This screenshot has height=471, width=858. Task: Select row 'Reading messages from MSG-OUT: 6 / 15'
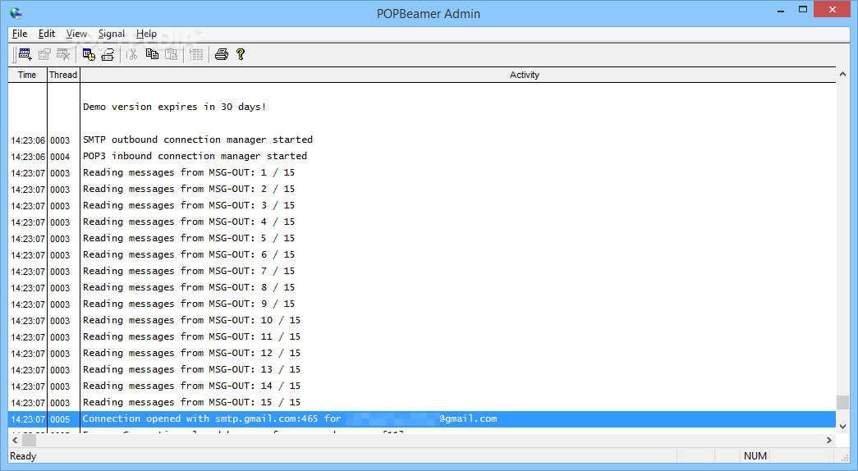coord(422,255)
